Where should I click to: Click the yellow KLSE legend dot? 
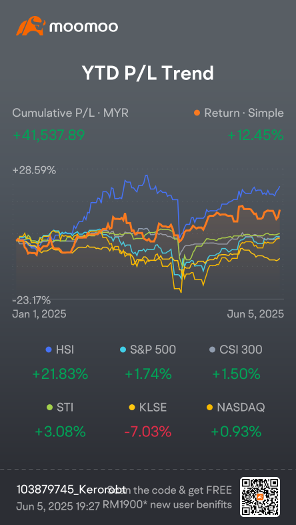pos(132,408)
